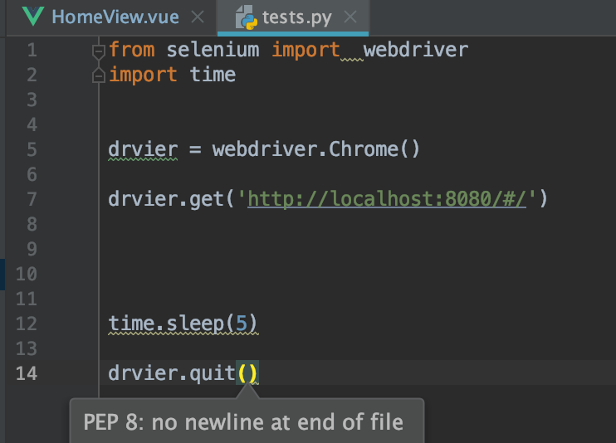Click the Vue file icon on HomeView tab
616x443 pixels.
33,17
